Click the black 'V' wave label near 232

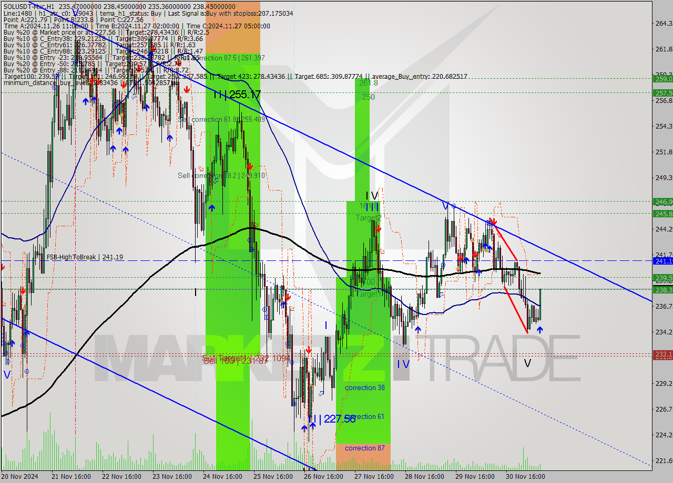click(527, 363)
